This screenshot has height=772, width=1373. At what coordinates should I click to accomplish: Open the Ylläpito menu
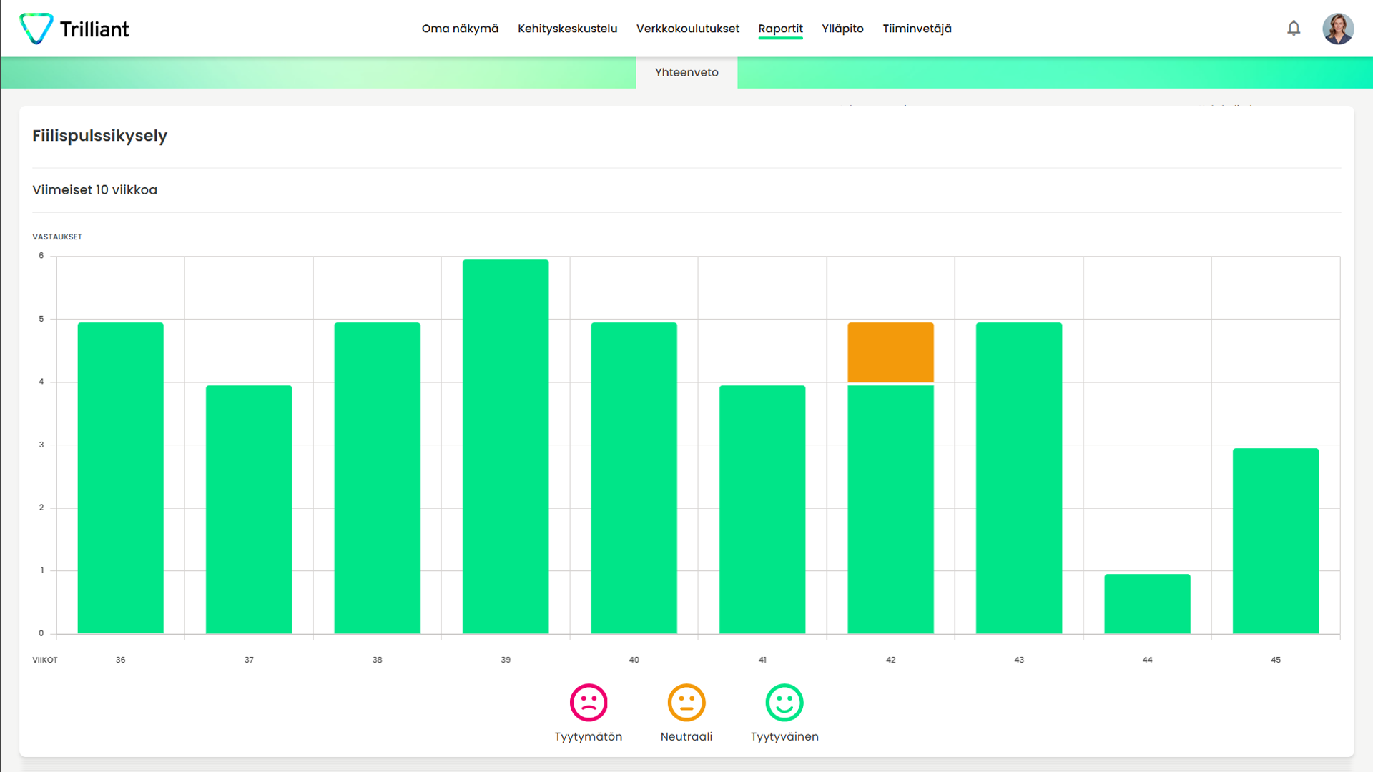[x=842, y=29]
